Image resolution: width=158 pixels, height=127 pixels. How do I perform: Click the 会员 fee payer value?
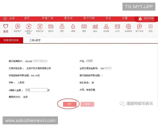(25, 97)
